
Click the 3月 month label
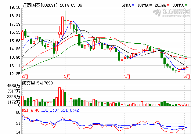67,77
